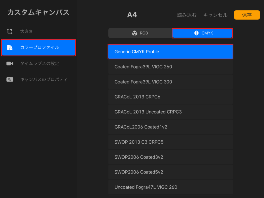Open タイムラプスの設定 settings
The height and width of the screenshot is (198, 264).
coord(38,63)
